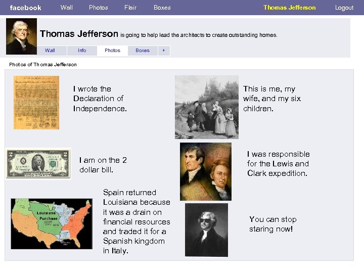The image size is (364, 273).
Task: Open Thomas Jefferson's profile portrait picture
Action: pyautogui.click(x=21, y=36)
